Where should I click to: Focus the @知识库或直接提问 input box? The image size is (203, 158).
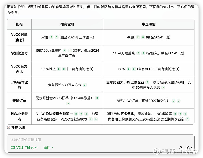(100, 140)
